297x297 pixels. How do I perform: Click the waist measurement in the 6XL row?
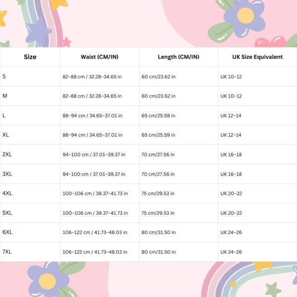tap(95, 233)
